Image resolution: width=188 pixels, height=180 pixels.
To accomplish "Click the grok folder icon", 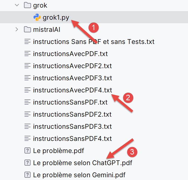I will (x=27, y=5).
